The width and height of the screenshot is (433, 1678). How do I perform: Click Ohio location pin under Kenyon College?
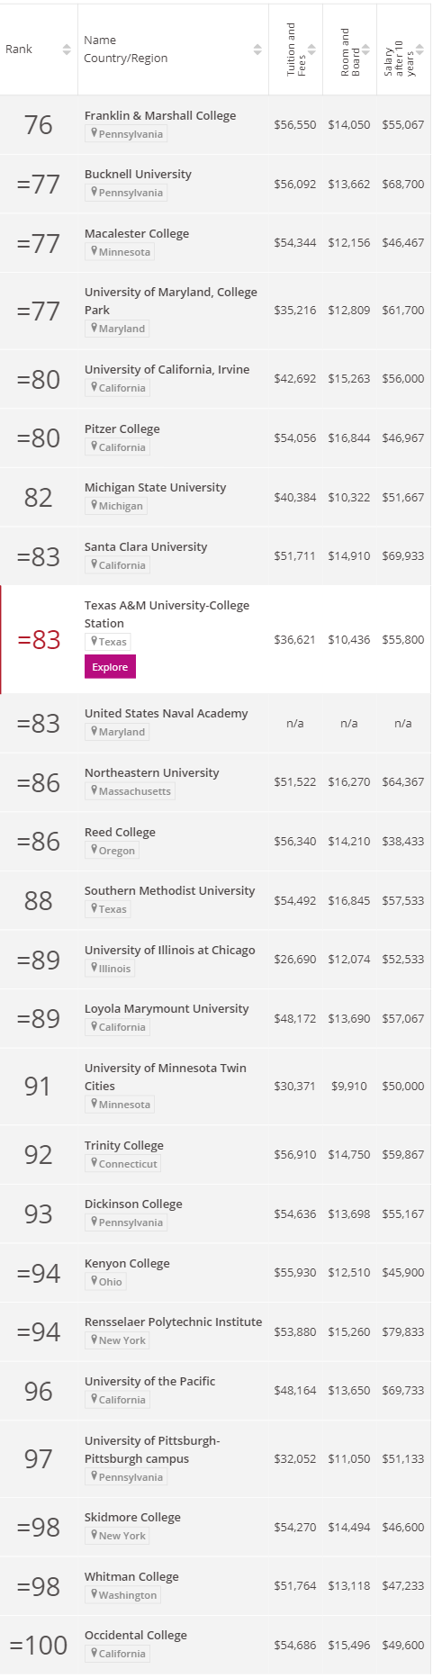click(95, 1281)
